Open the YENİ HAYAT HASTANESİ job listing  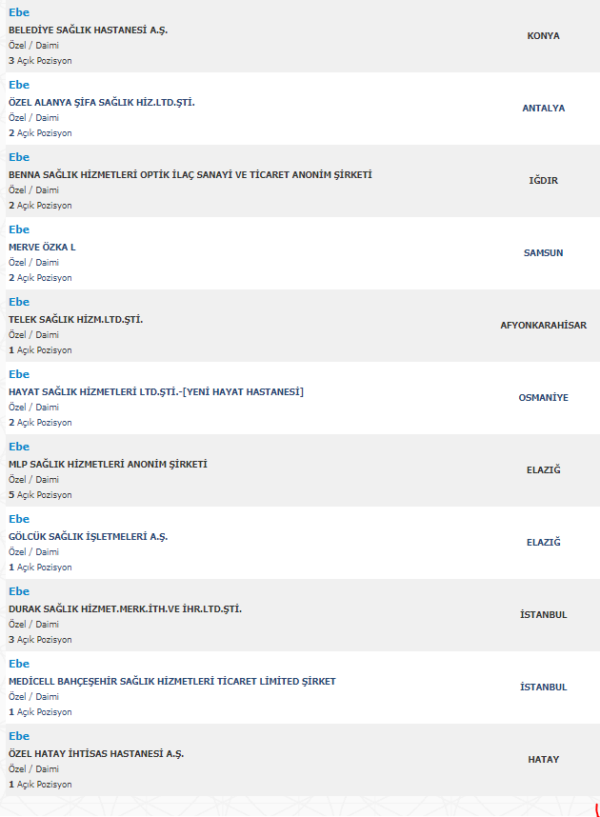(155, 392)
